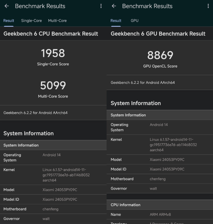Tap the large System Information heading on GPU screen
The image size is (213, 224).
[136, 103]
